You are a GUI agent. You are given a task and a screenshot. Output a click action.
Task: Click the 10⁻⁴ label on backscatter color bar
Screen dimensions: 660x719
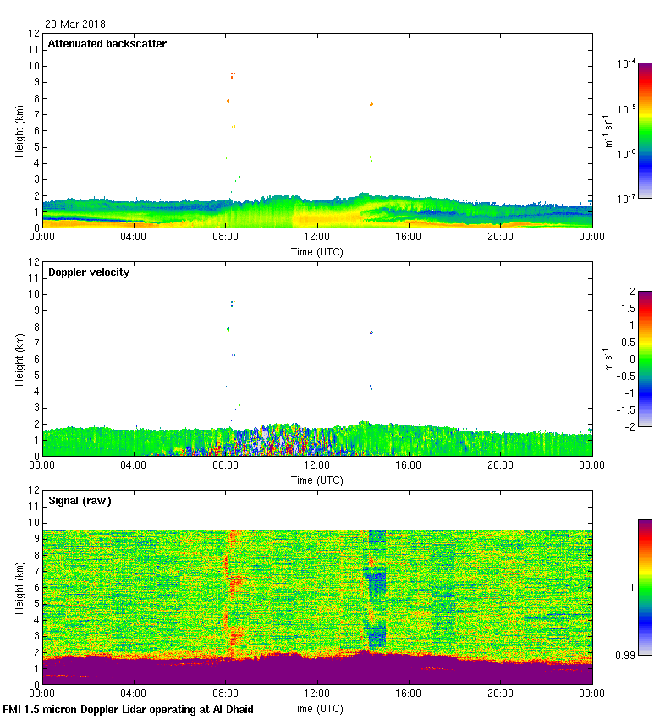click(625, 64)
